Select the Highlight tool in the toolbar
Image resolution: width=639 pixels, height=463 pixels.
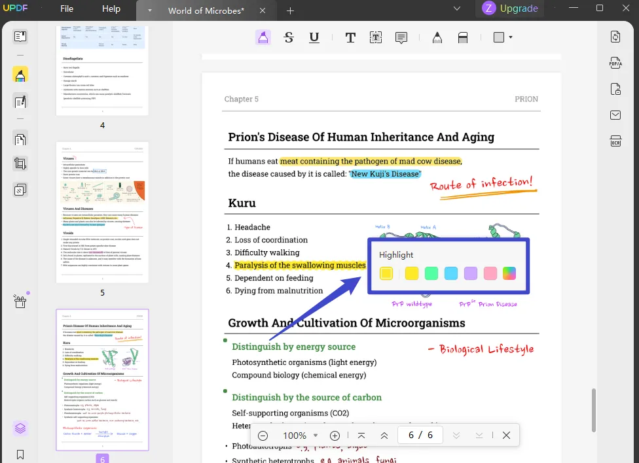263,37
